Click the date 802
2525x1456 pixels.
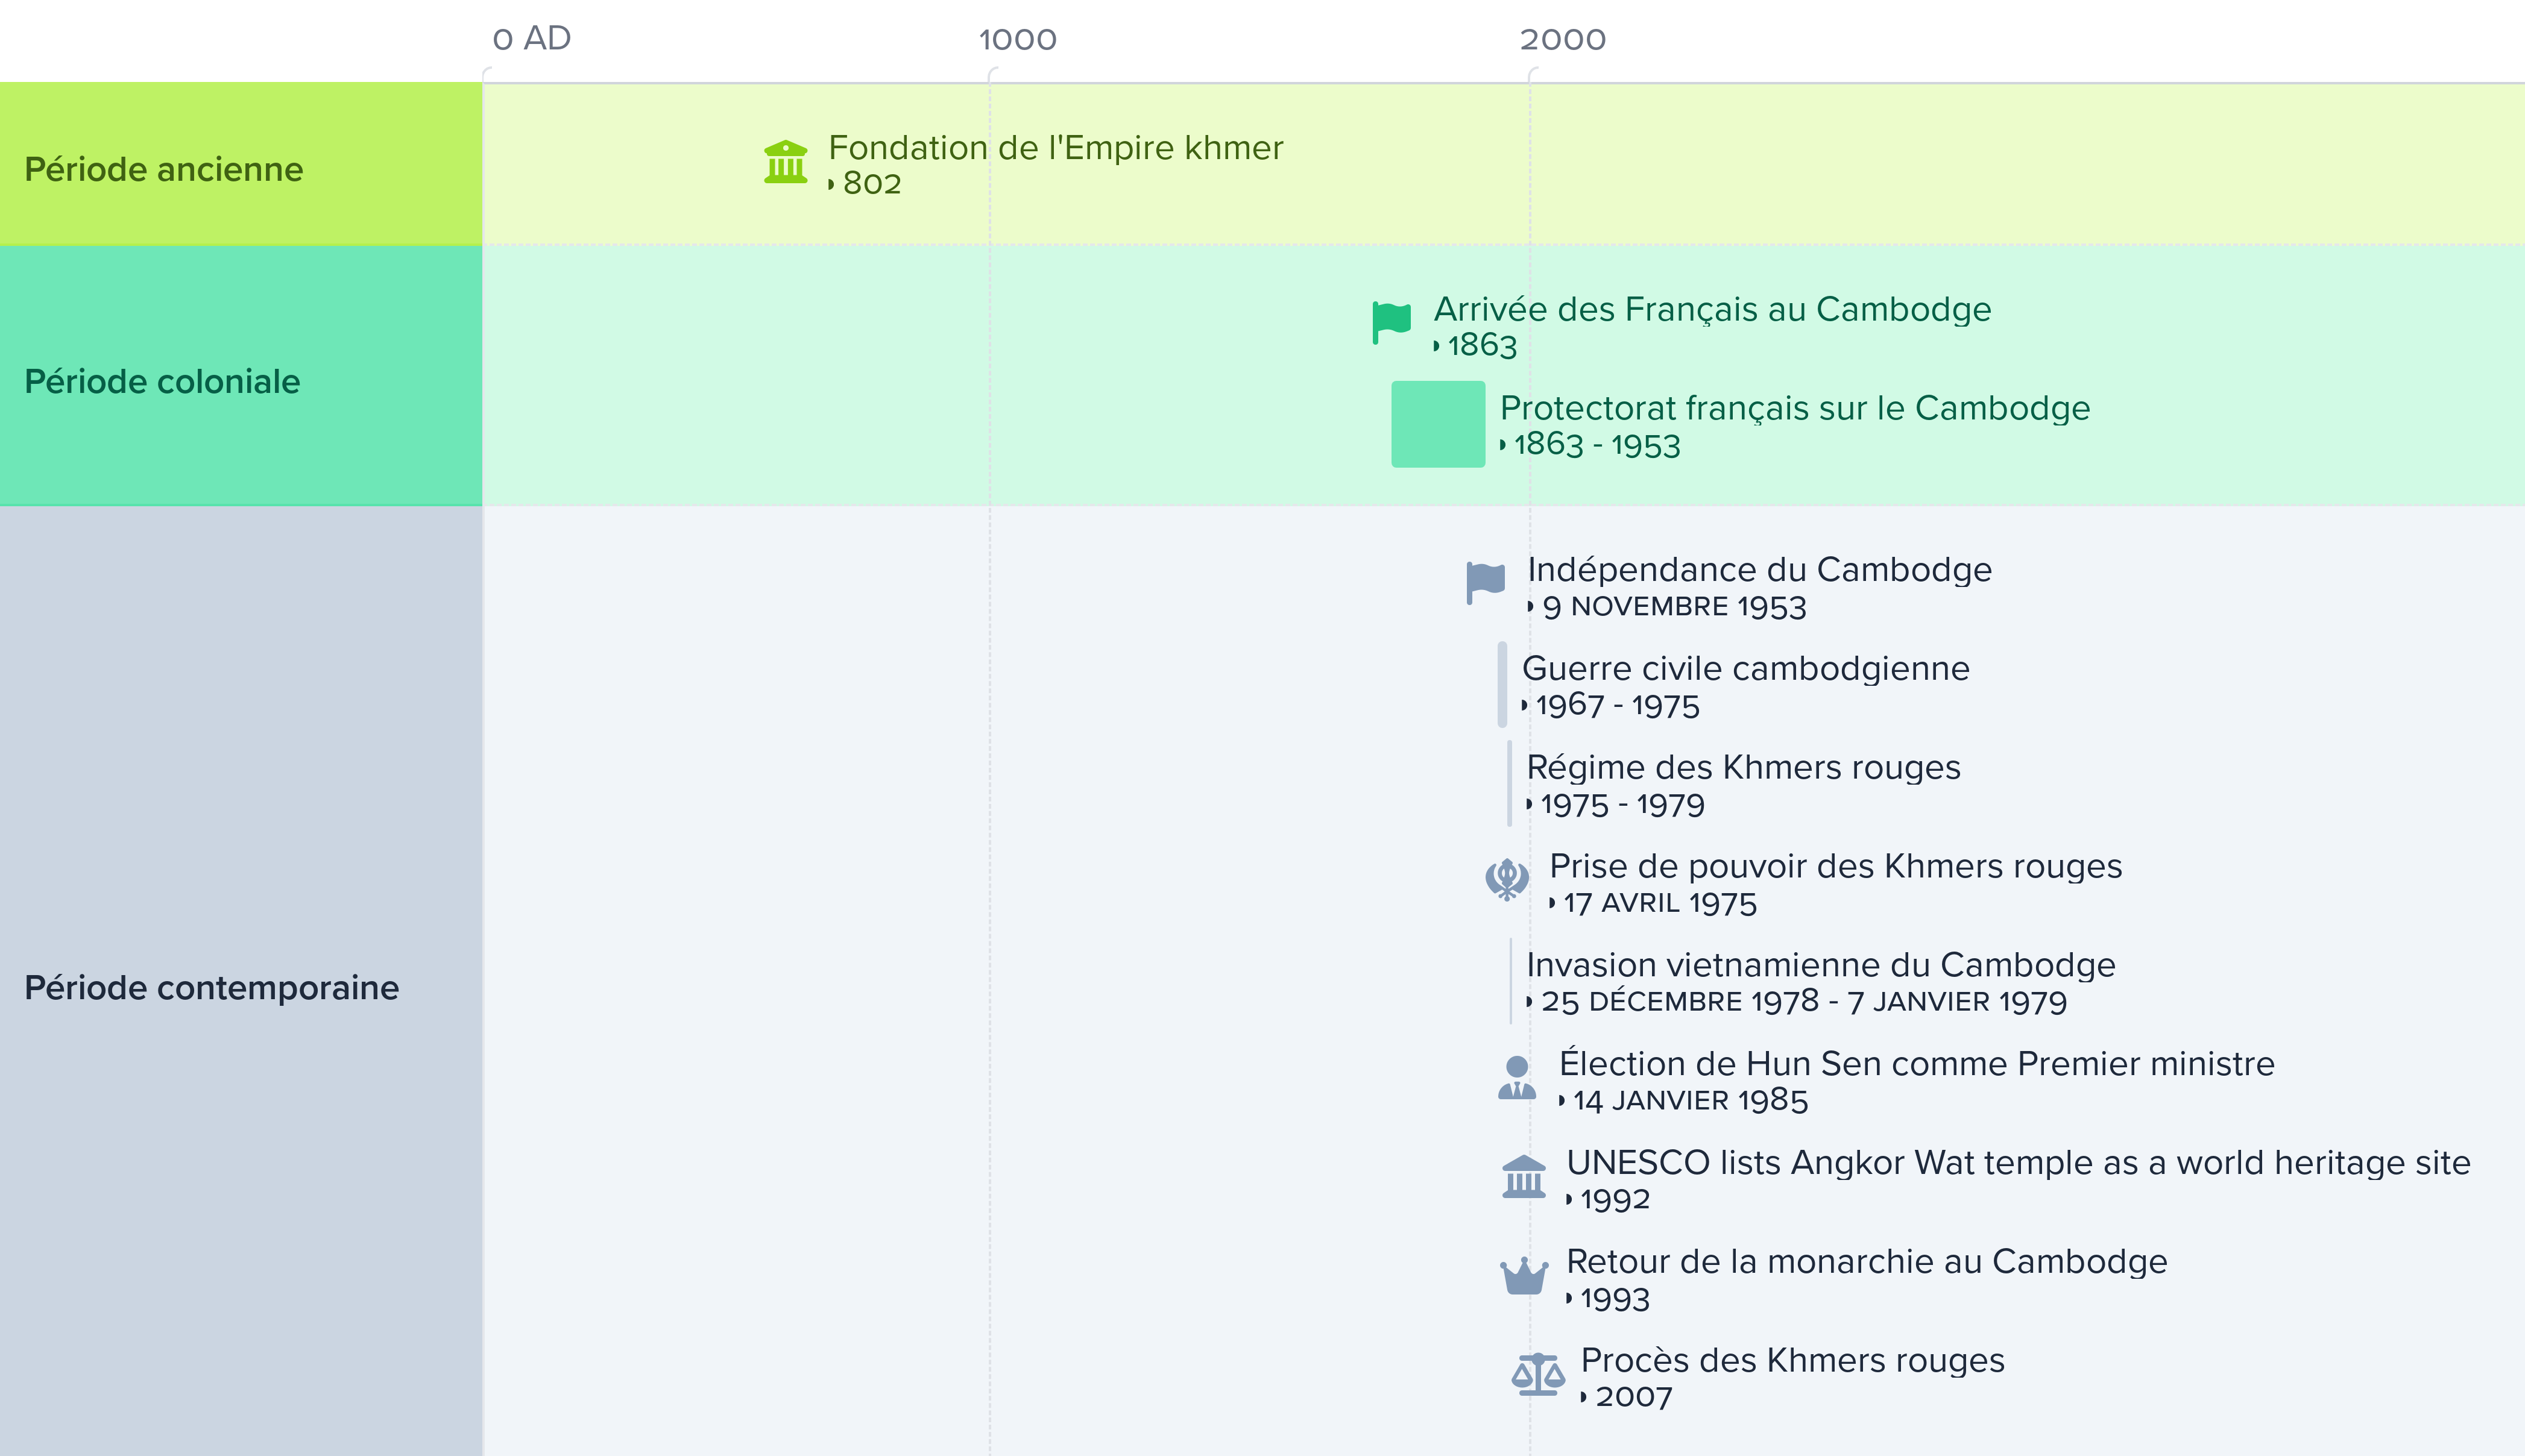coord(871,184)
